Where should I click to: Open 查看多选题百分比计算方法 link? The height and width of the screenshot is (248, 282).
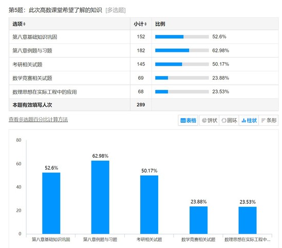pos(39,120)
